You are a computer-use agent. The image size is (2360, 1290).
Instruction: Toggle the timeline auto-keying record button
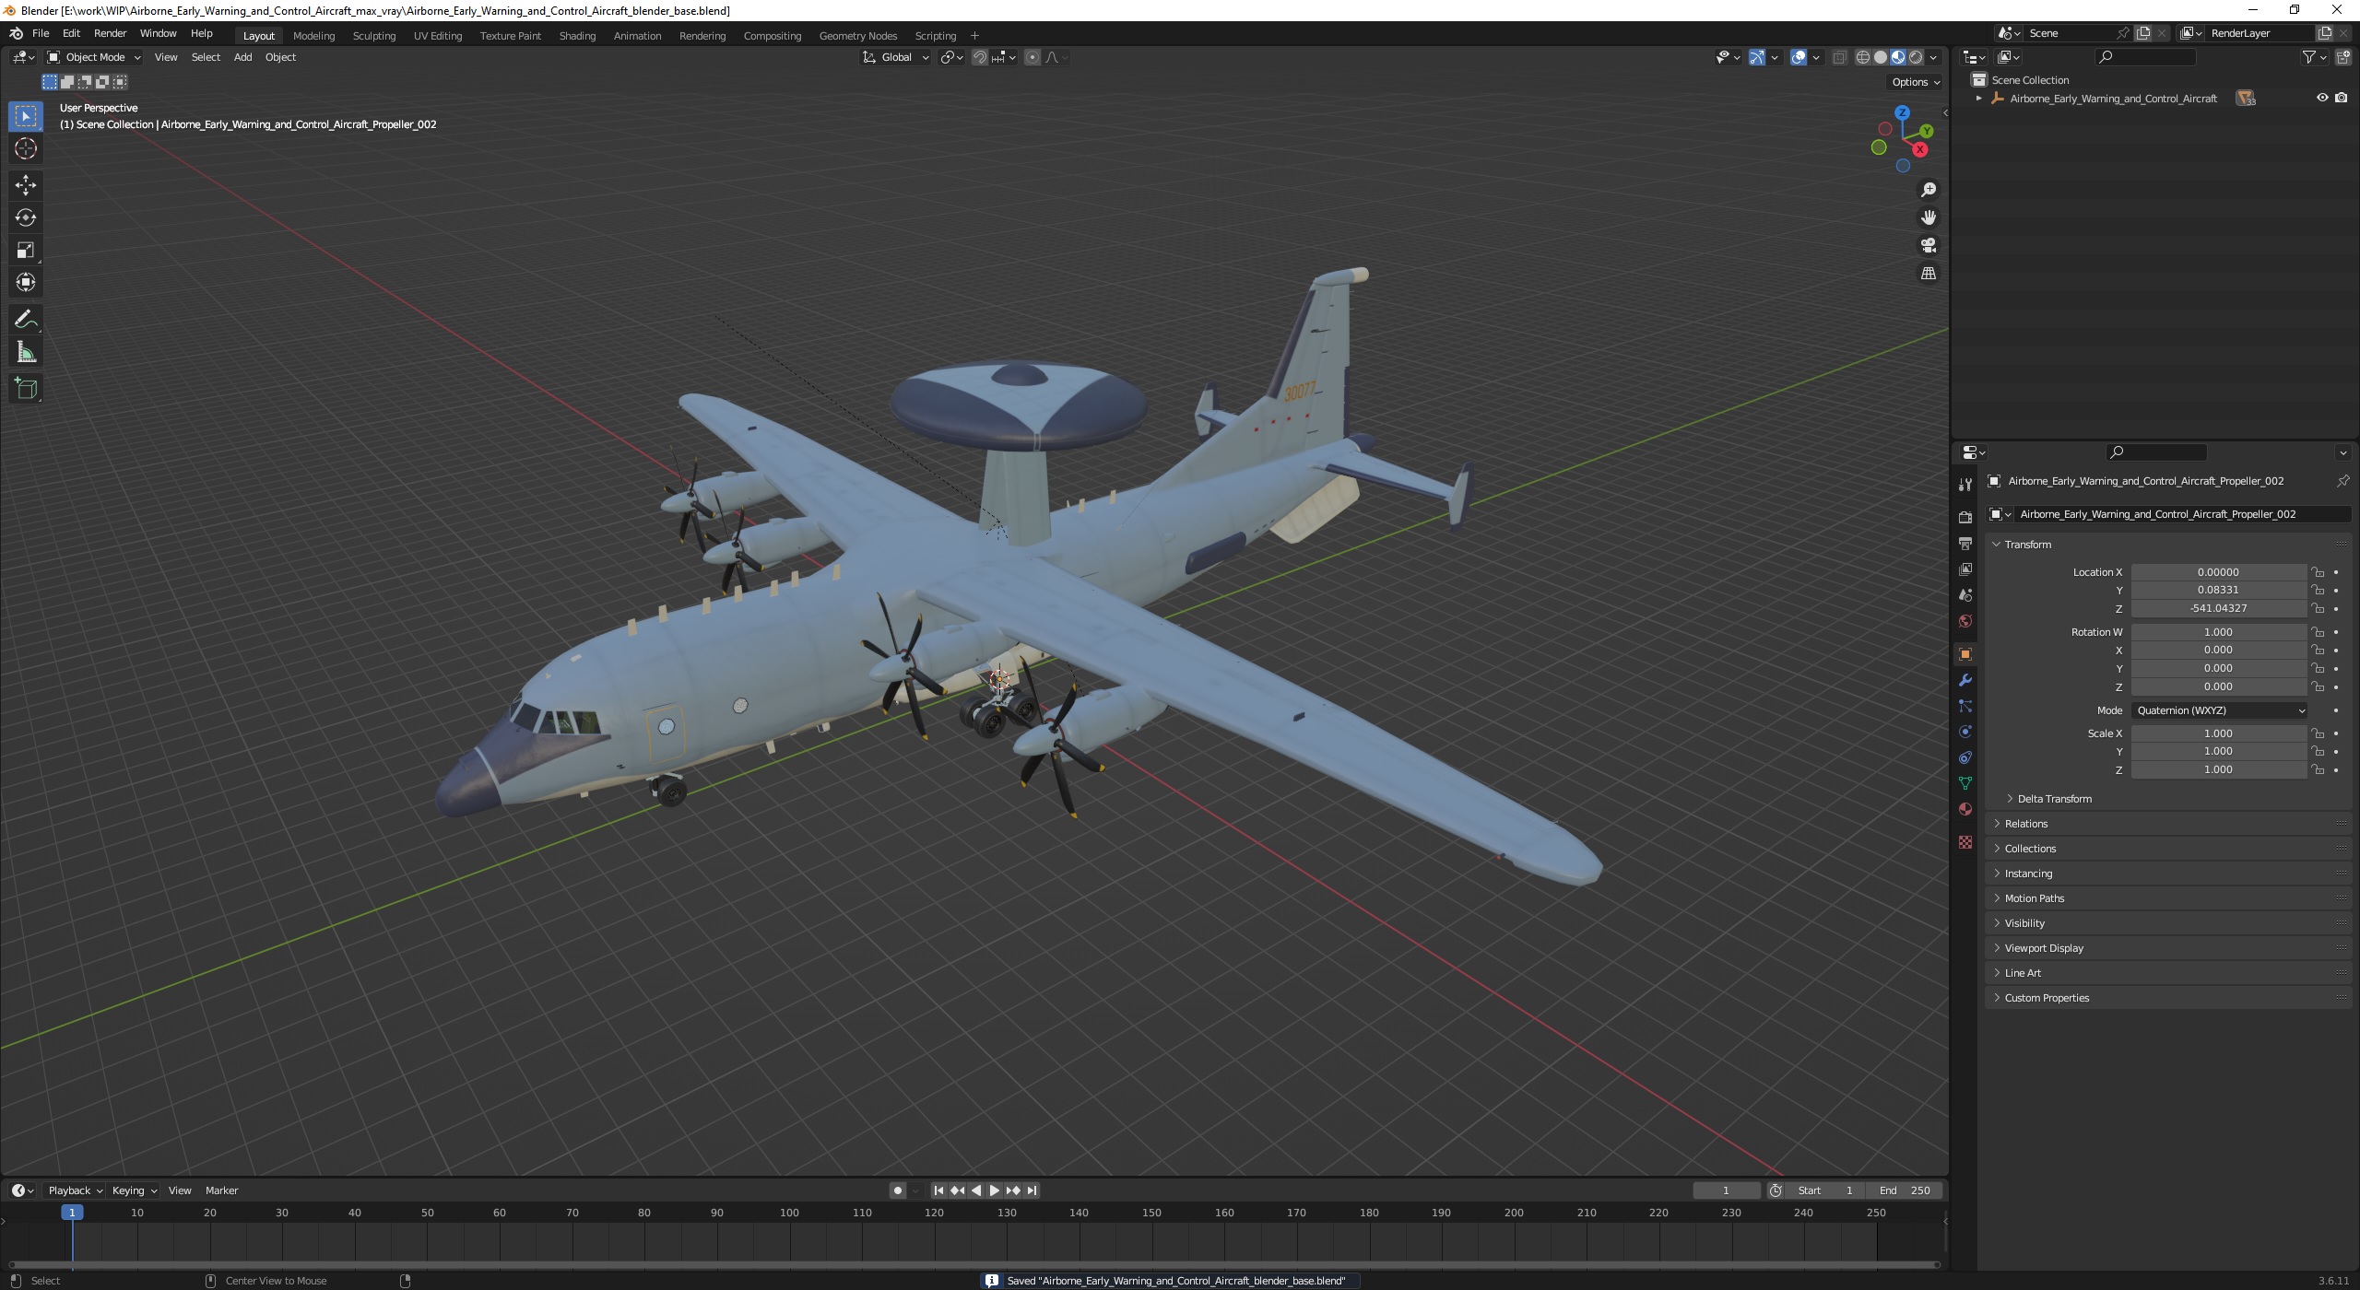click(897, 1190)
